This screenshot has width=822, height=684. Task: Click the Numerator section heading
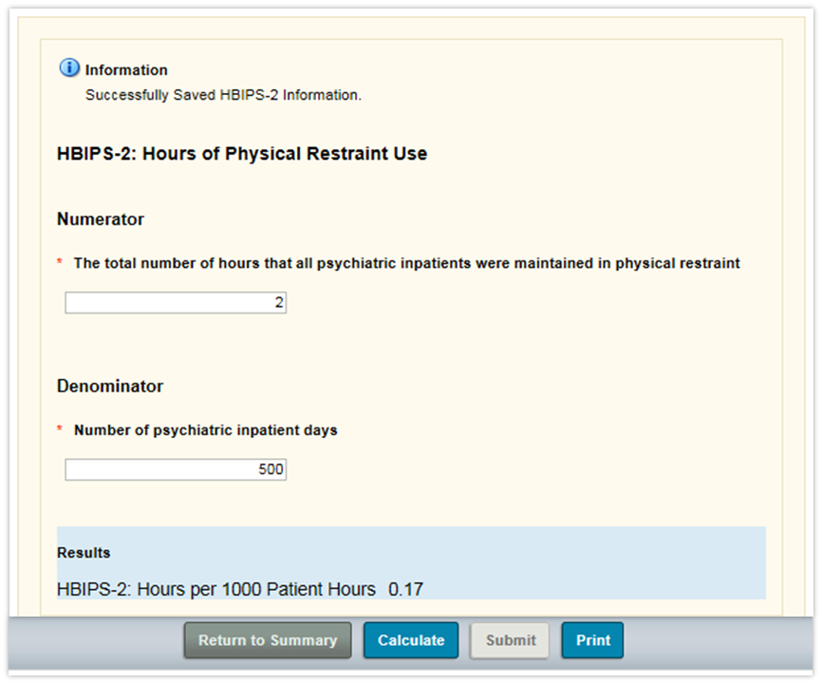(101, 219)
